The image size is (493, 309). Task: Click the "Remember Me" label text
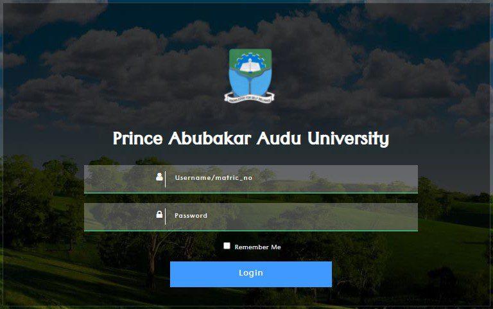pos(258,247)
